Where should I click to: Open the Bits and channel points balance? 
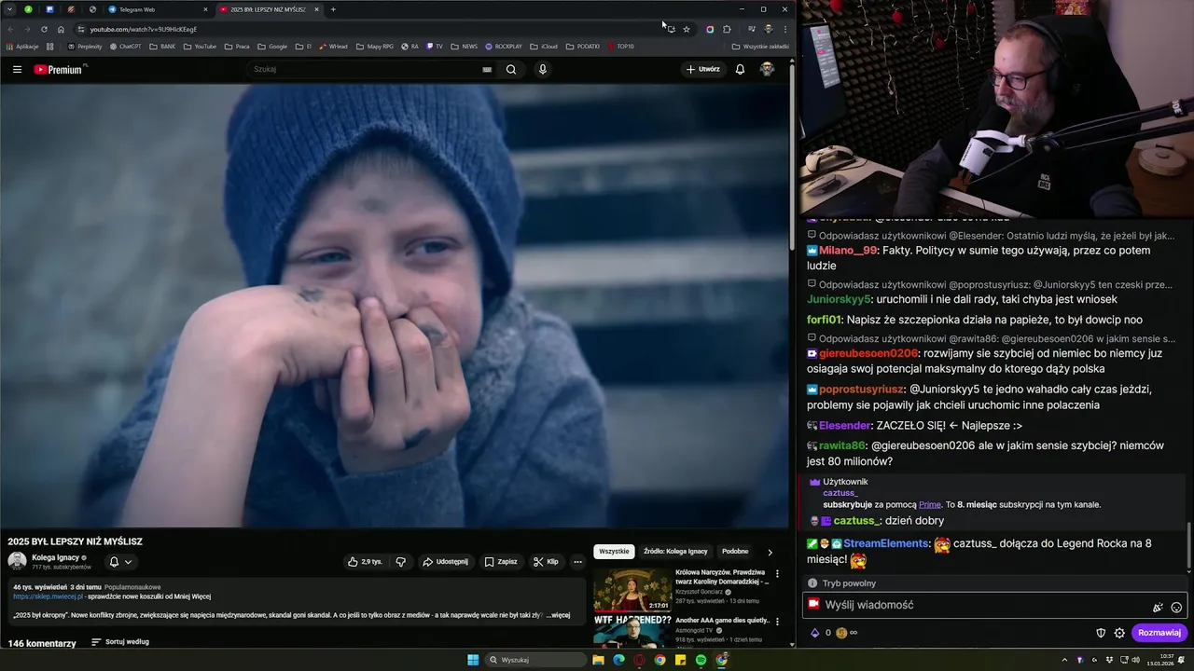pyautogui.click(x=833, y=633)
